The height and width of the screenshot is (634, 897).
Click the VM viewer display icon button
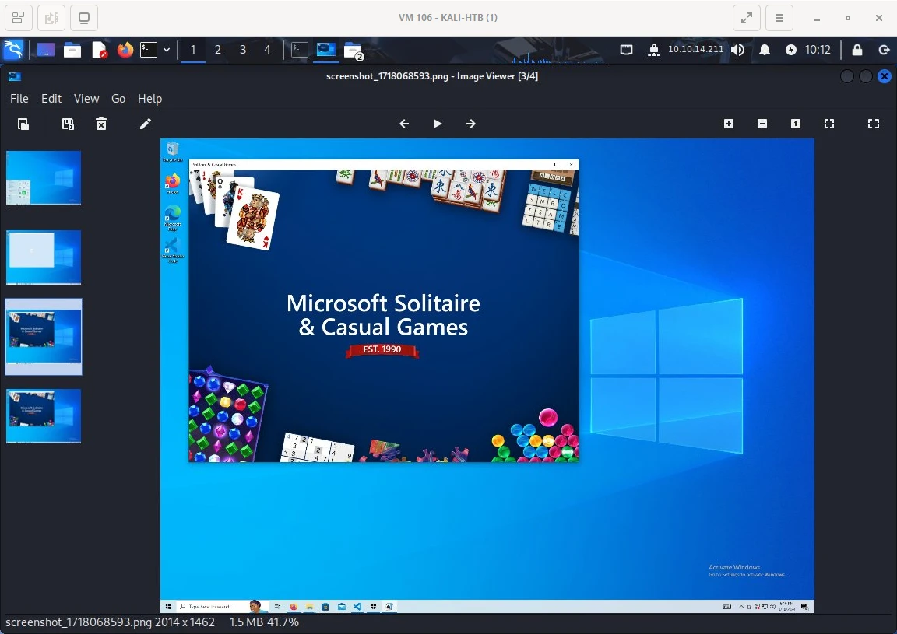click(84, 18)
